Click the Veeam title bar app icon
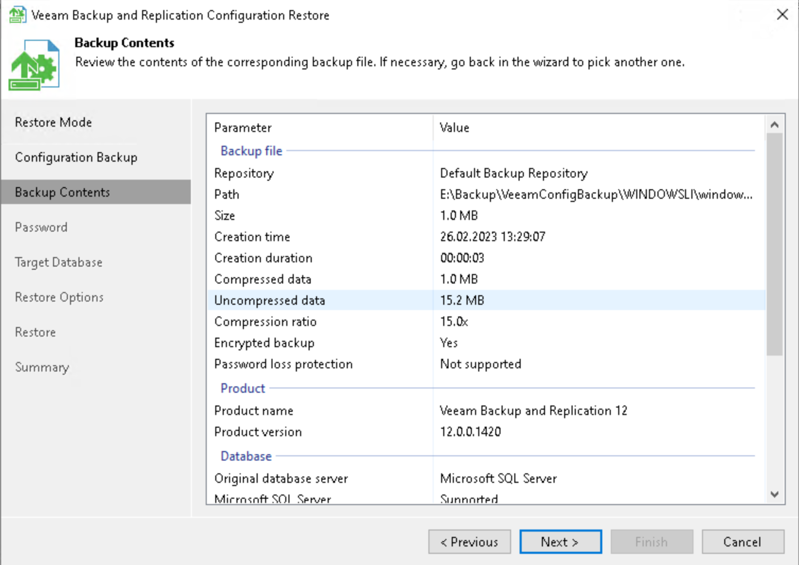 coord(17,15)
